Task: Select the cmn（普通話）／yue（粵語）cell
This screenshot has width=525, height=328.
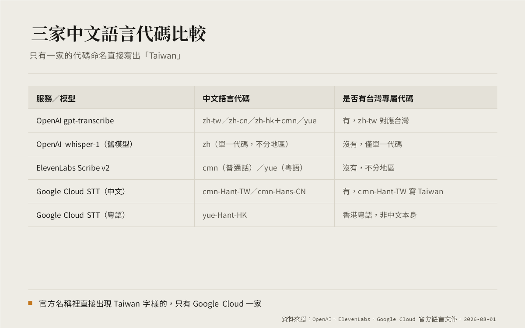Action: (264, 168)
